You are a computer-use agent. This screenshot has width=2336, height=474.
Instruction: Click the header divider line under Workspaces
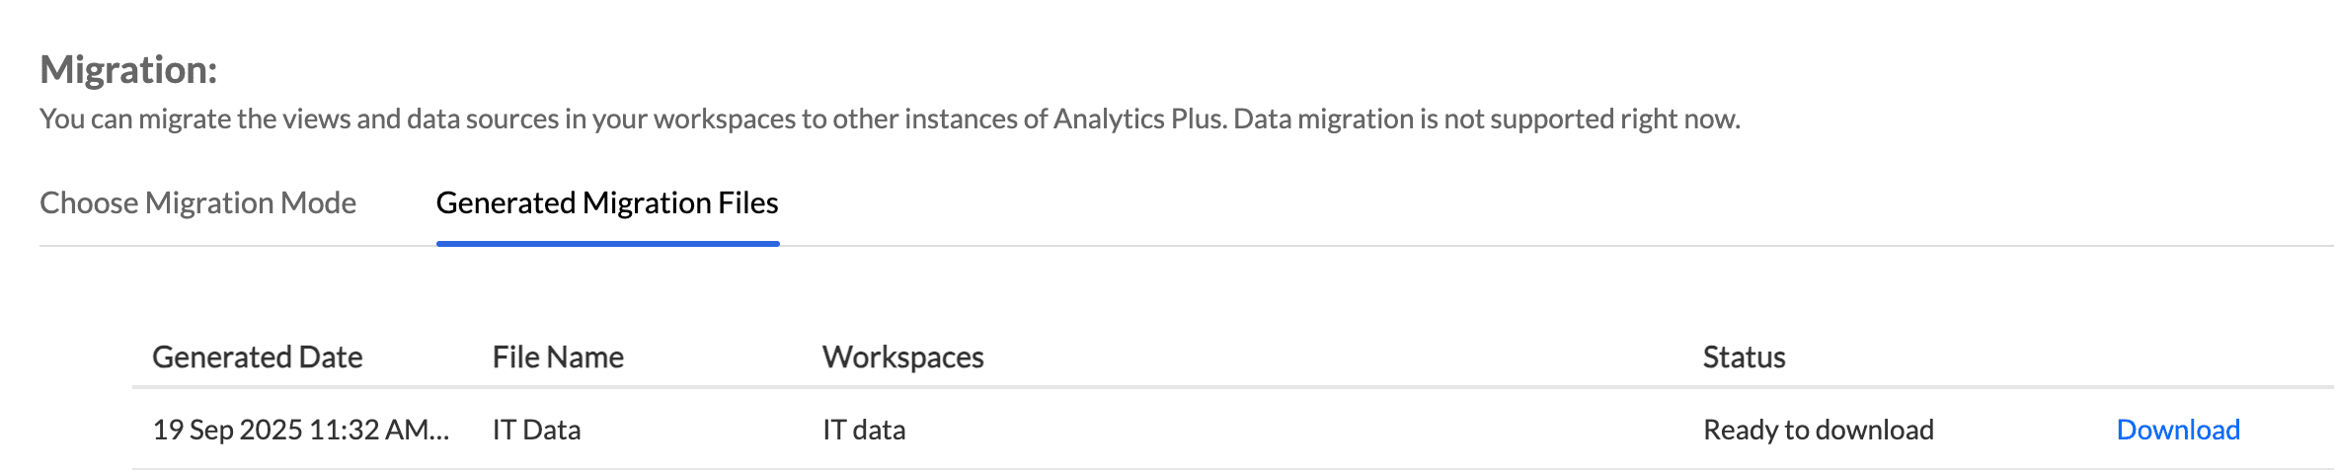point(902,386)
